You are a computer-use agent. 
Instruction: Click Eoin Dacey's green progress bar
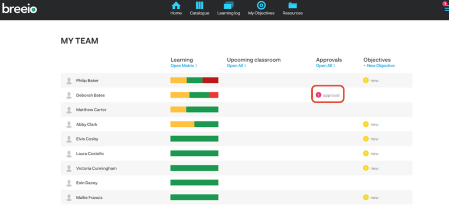194,183
